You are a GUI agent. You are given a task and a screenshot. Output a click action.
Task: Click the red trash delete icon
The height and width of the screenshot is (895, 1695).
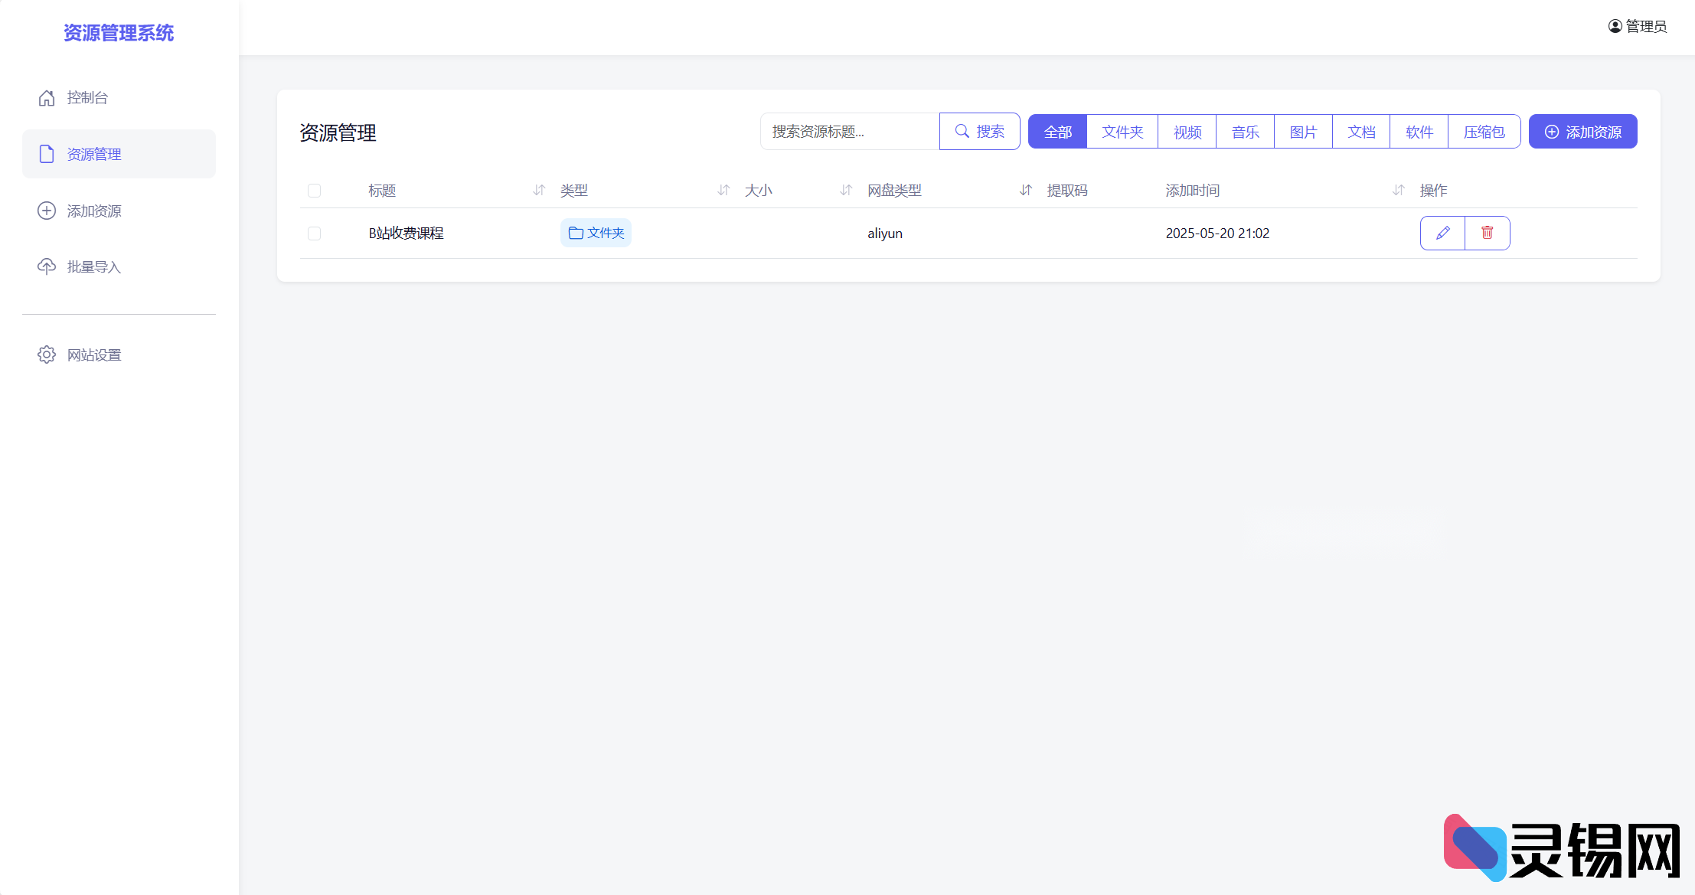click(x=1487, y=233)
